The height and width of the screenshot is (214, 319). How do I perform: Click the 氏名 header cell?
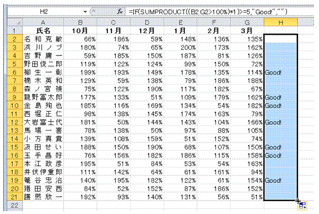click(x=43, y=31)
